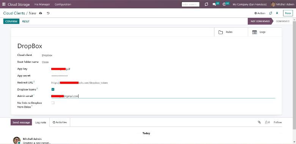The width and height of the screenshot is (296, 144).
Task: Open the Action gear dropdown
Action: click(260, 13)
